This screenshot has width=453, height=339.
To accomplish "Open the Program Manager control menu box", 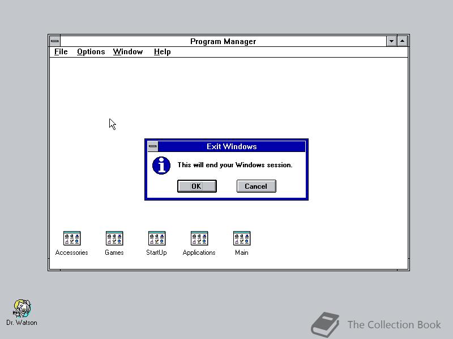I will (x=54, y=41).
